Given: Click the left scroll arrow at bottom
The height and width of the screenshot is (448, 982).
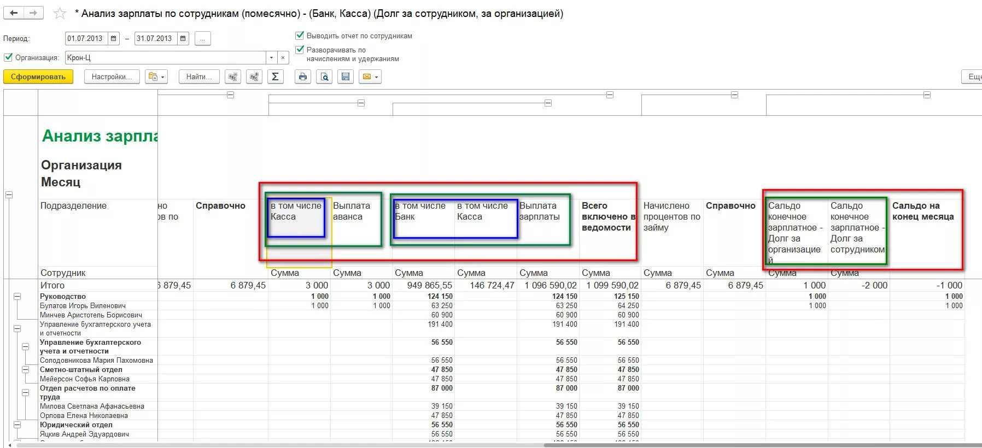Looking at the screenshot, I should point(9,445).
